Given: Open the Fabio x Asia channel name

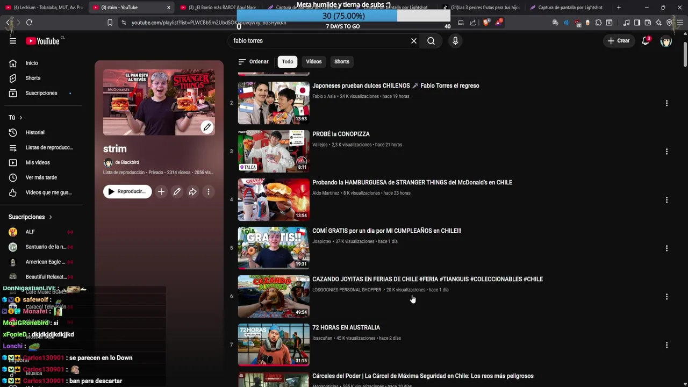Looking at the screenshot, I should pos(324,96).
